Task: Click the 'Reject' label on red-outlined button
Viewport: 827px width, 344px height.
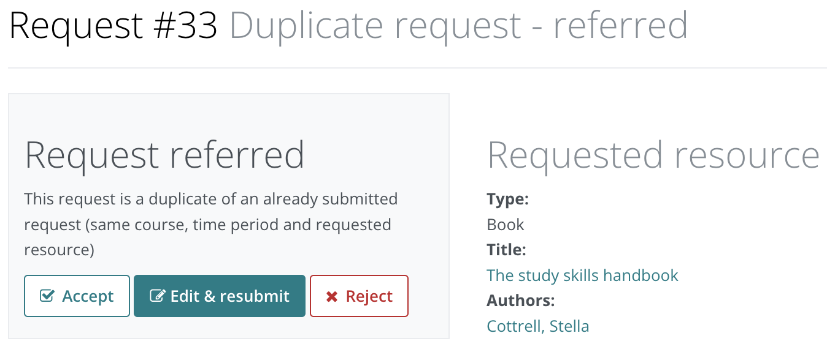Action: pos(369,296)
